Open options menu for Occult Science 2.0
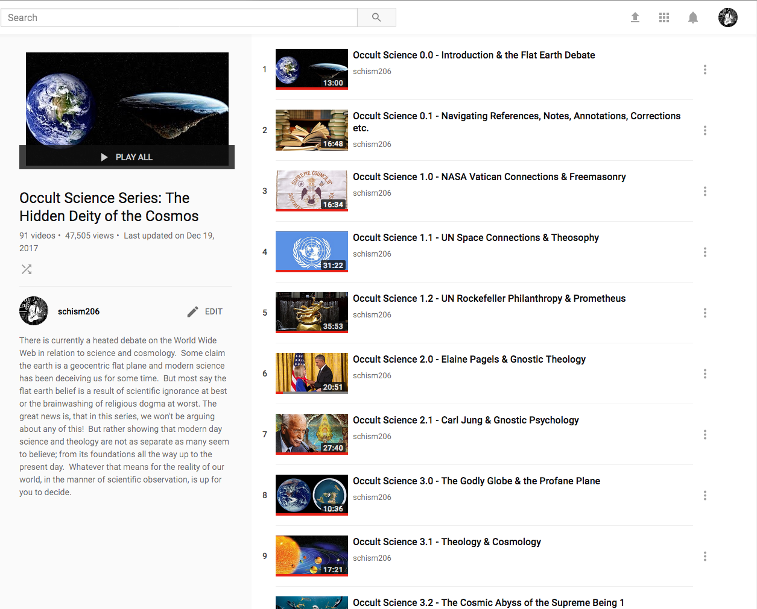The width and height of the screenshot is (757, 609). click(x=705, y=374)
